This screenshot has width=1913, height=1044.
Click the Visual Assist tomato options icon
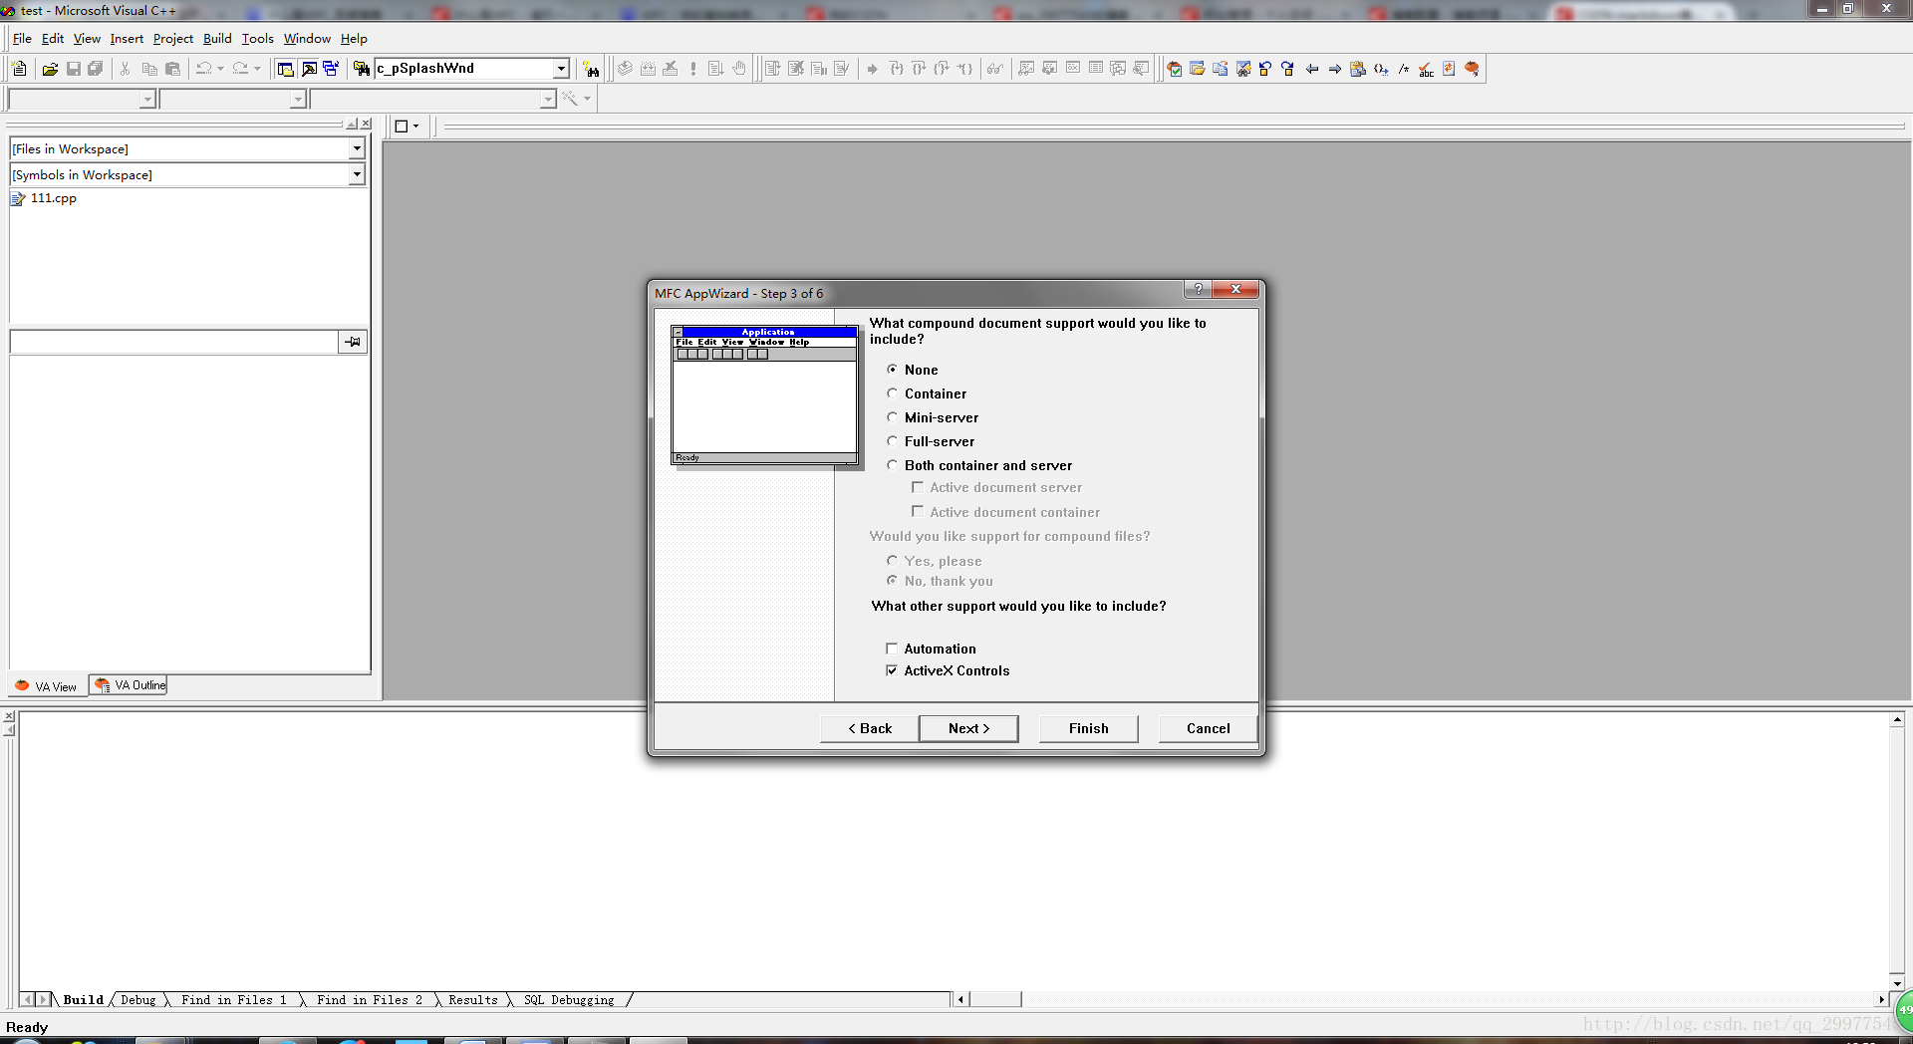tap(1473, 69)
